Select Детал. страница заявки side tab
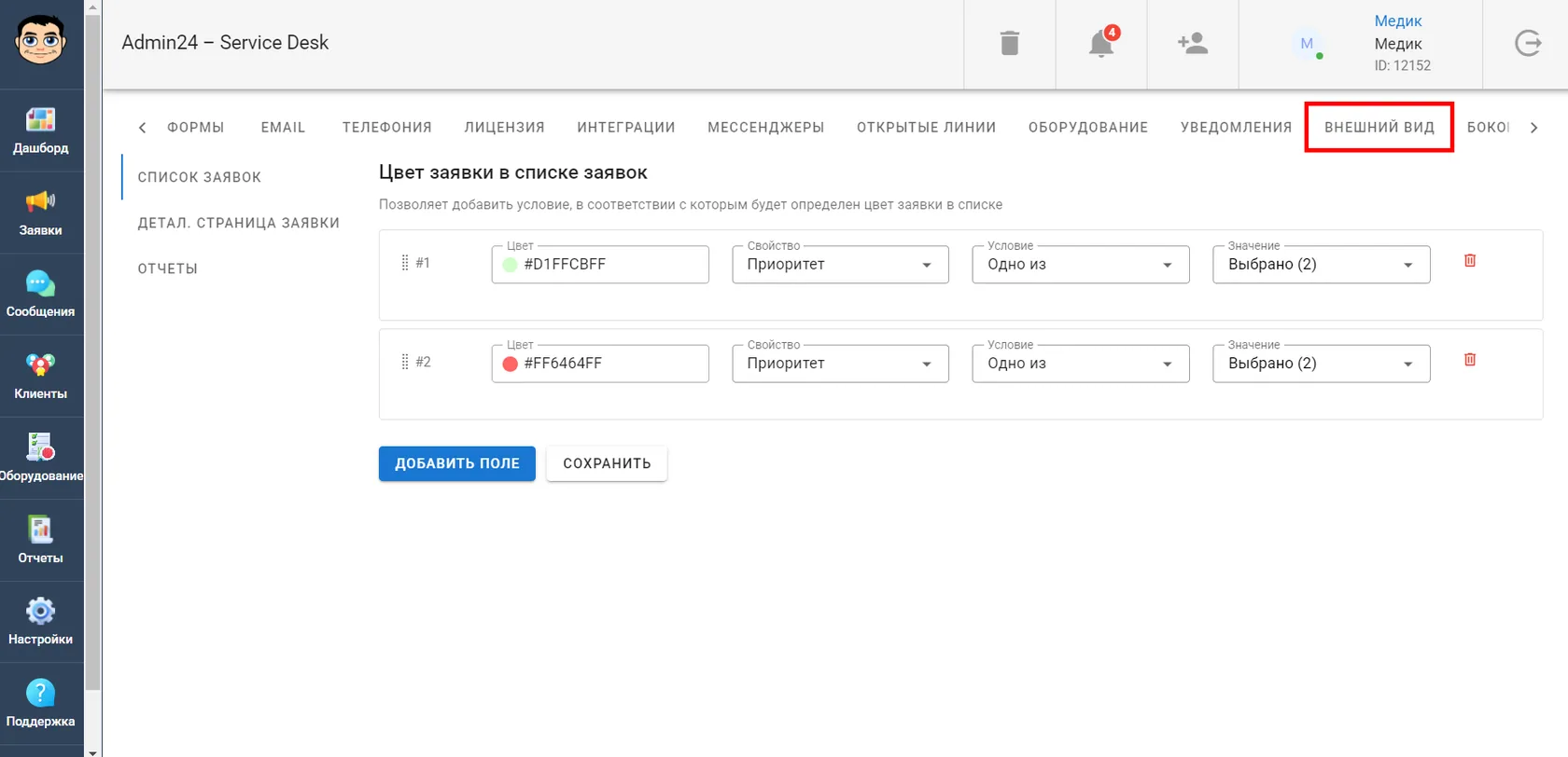Screen dimensions: 1568x757 (239, 223)
